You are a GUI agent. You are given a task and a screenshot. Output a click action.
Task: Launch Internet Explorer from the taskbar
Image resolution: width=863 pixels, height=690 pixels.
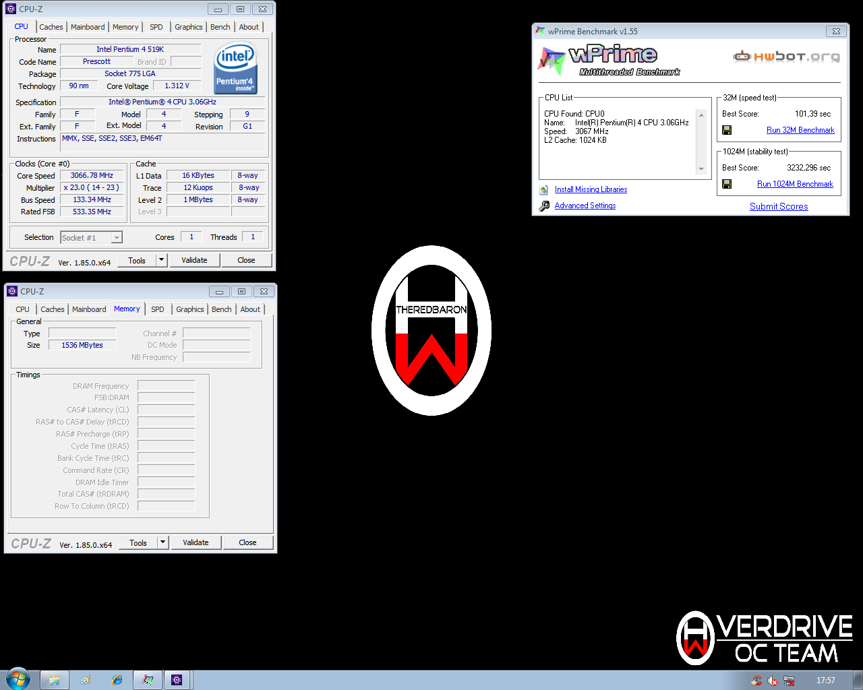[117, 680]
